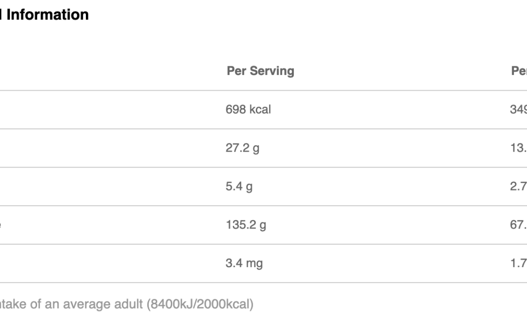The height and width of the screenshot is (329, 527).
Task: Select the 135.2 g per serving value
Action: click(245, 225)
